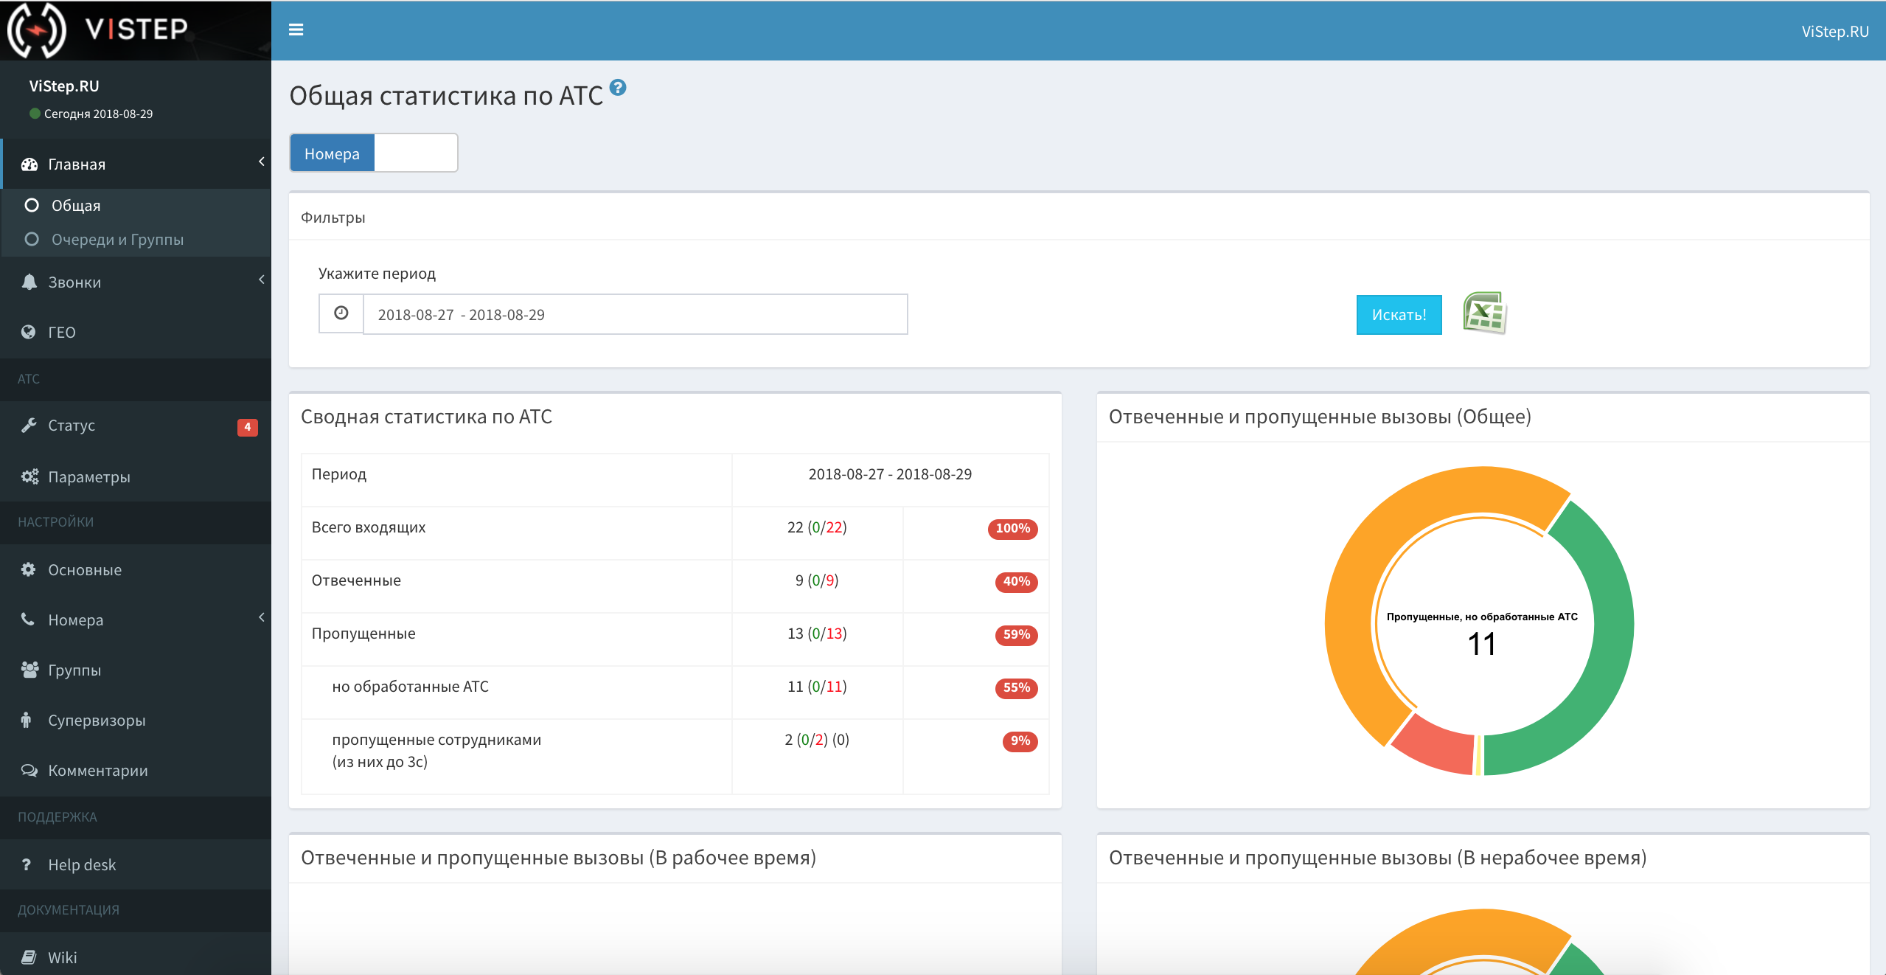Click the Фильтры panel header
This screenshot has width=1886, height=975.
click(x=1079, y=217)
